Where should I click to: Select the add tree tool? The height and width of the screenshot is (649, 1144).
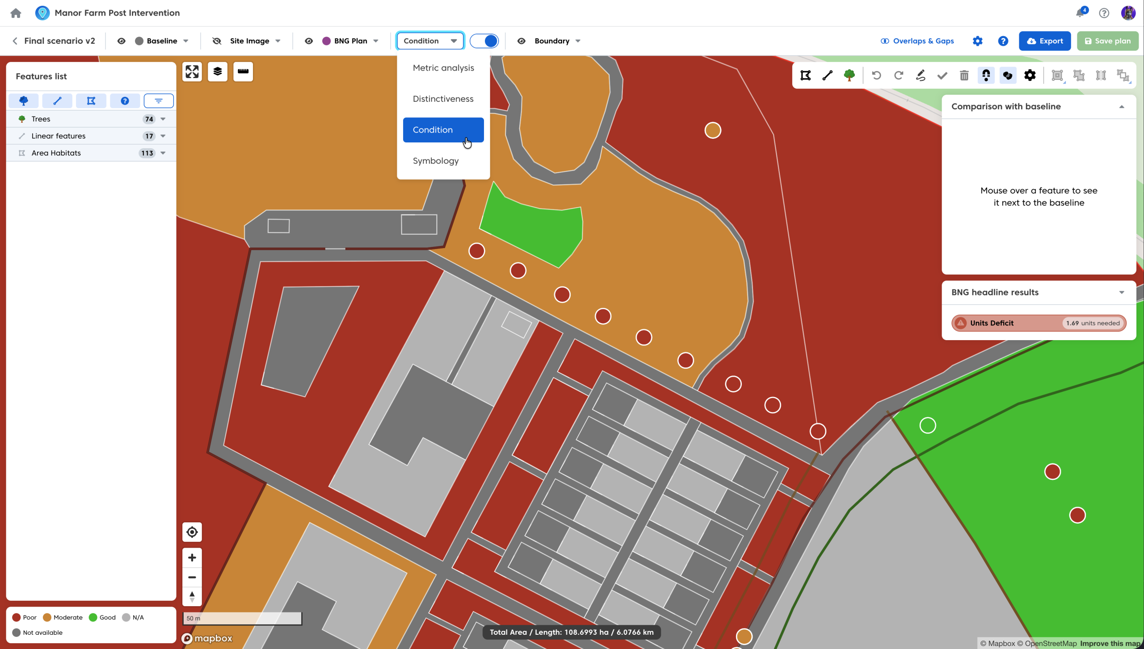tap(849, 75)
